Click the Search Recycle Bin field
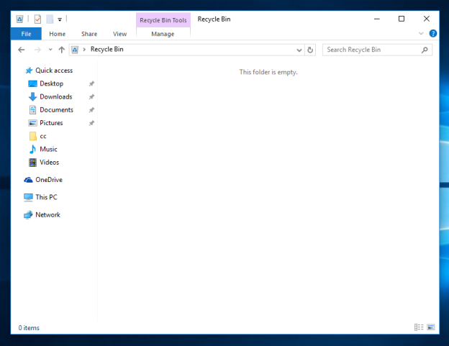Screen dimensions: 449x346 (x=371, y=50)
